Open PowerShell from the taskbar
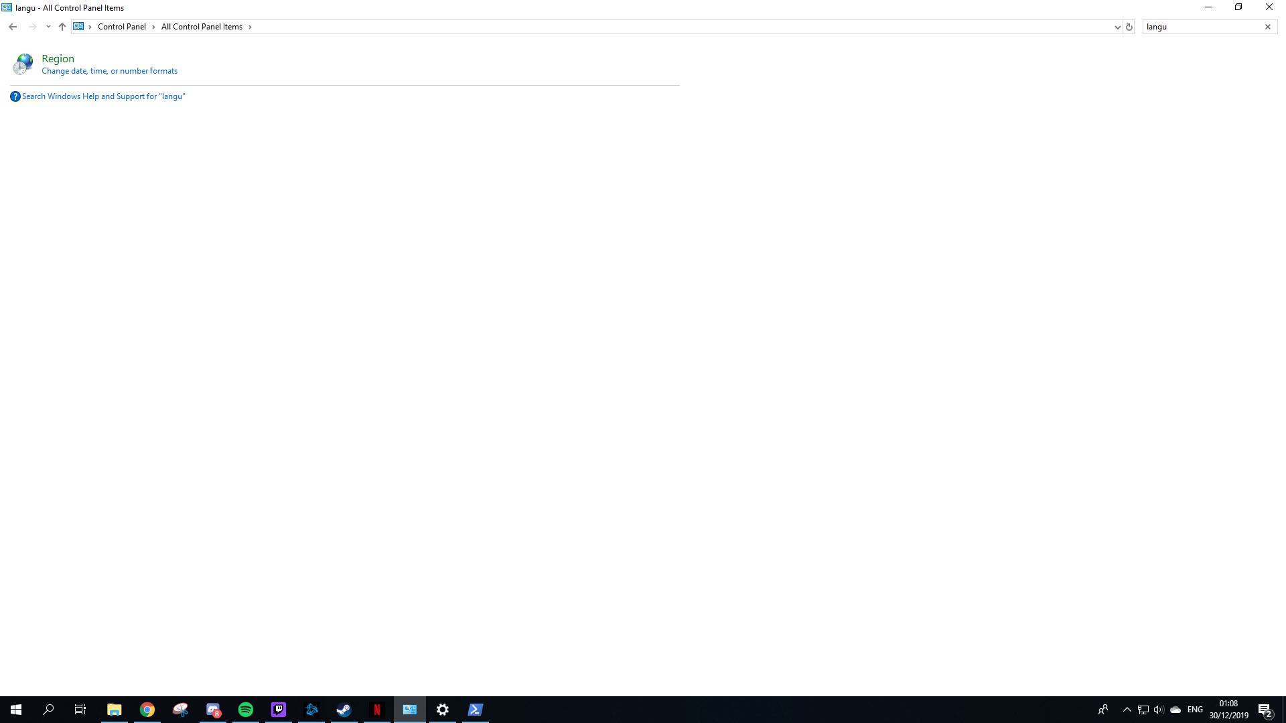The width and height of the screenshot is (1286, 723). click(476, 710)
